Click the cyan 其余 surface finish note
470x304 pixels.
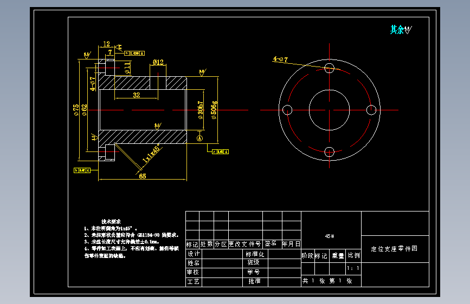pyautogui.click(x=401, y=30)
